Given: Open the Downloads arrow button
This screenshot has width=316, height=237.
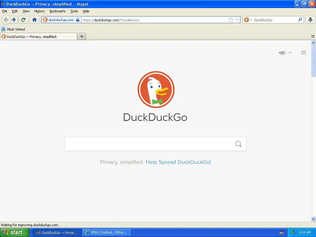Looking at the screenshot, I should 310,20.
